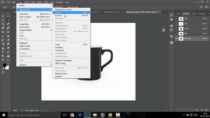Select the Crop tool

pos(3,24)
